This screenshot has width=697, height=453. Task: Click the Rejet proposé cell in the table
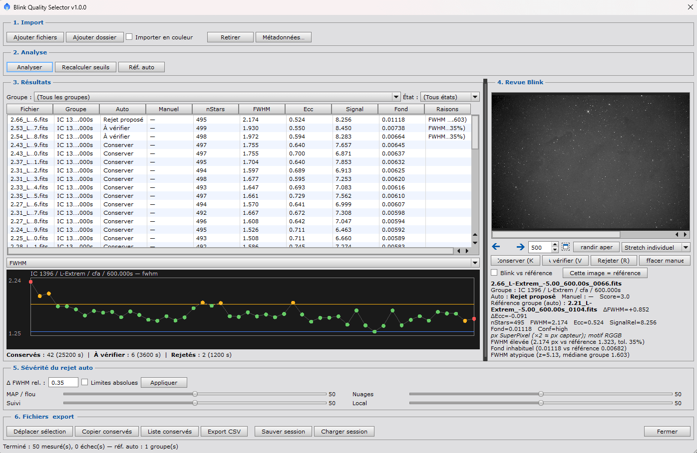123,120
